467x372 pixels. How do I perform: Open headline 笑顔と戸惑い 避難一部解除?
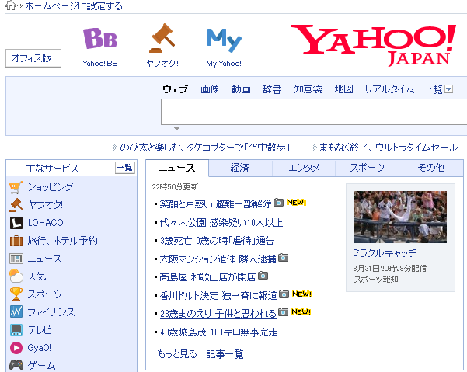tap(216, 203)
